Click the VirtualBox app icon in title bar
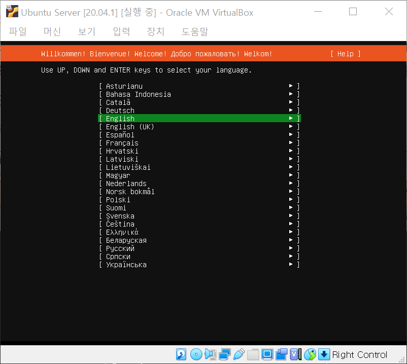The height and width of the screenshot is (364, 407). (12, 12)
